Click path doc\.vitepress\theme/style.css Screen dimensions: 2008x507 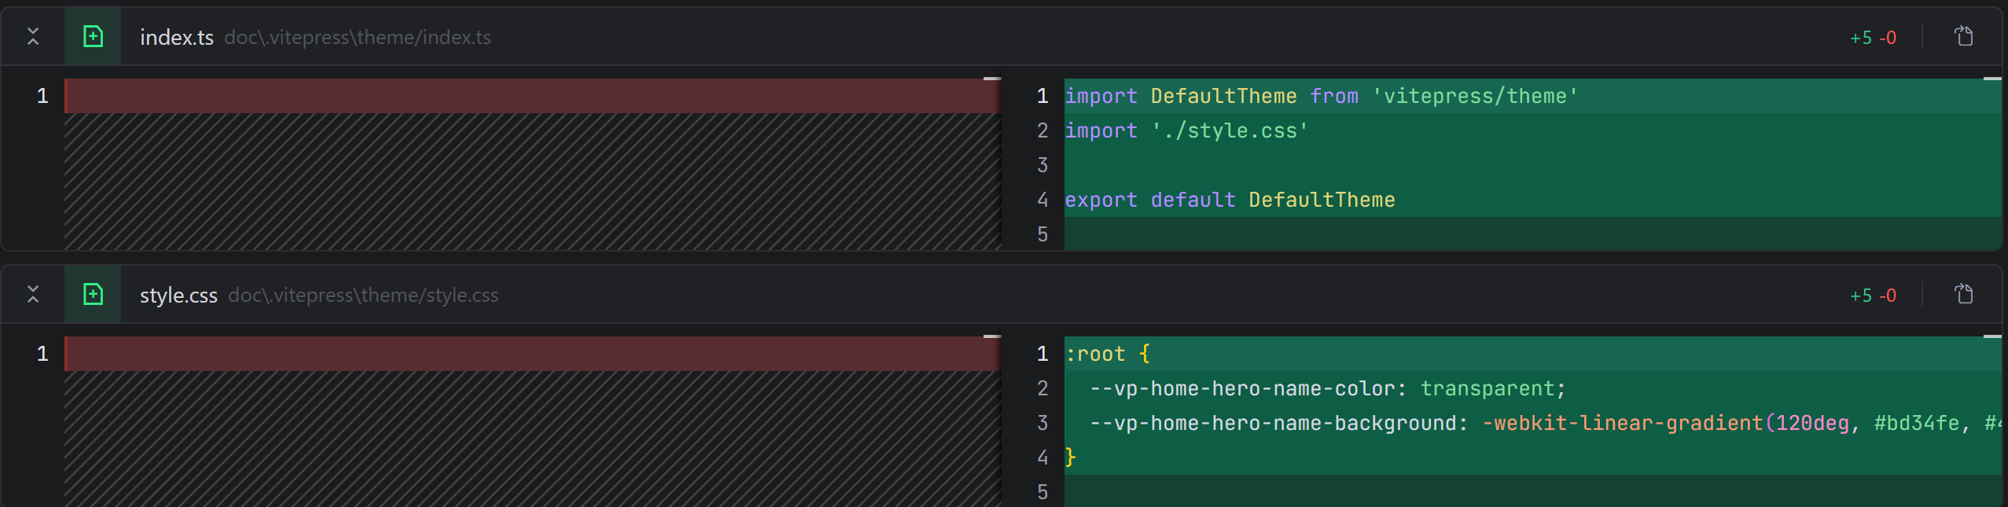click(x=363, y=296)
